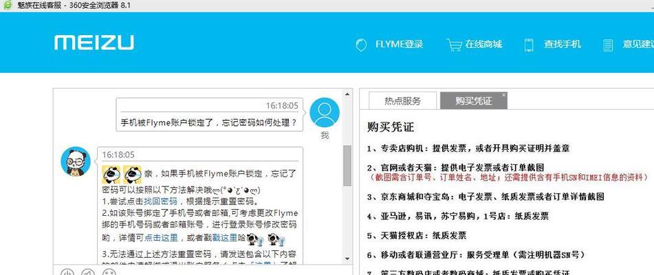This screenshot has height=275, width=654.
Task: Click the chat scrollbar up arrow
Action: point(347,95)
